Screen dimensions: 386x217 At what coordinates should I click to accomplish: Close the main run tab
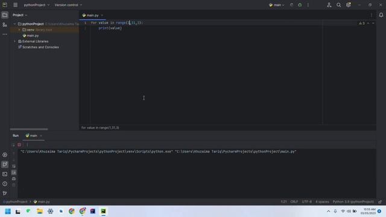pos(41,136)
